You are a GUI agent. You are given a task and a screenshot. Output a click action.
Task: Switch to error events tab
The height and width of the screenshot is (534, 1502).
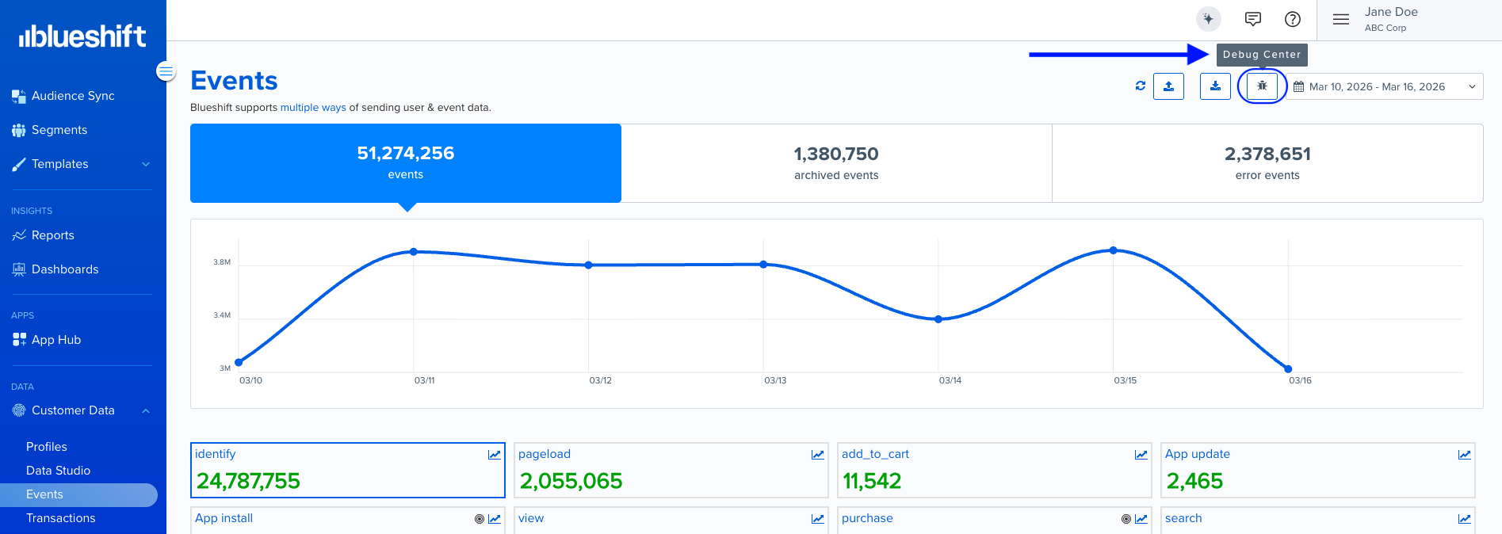(x=1267, y=163)
